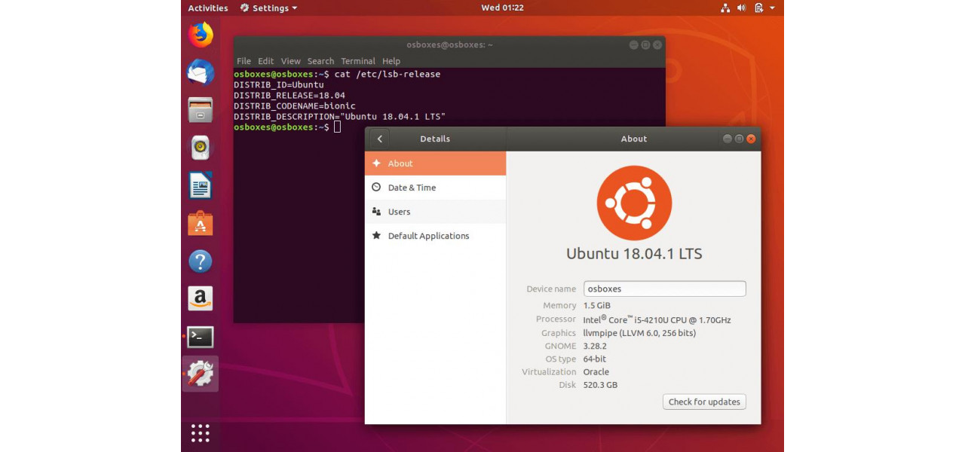Open the clock showing Wed 01:22
This screenshot has width=965, height=452.
coord(502,8)
